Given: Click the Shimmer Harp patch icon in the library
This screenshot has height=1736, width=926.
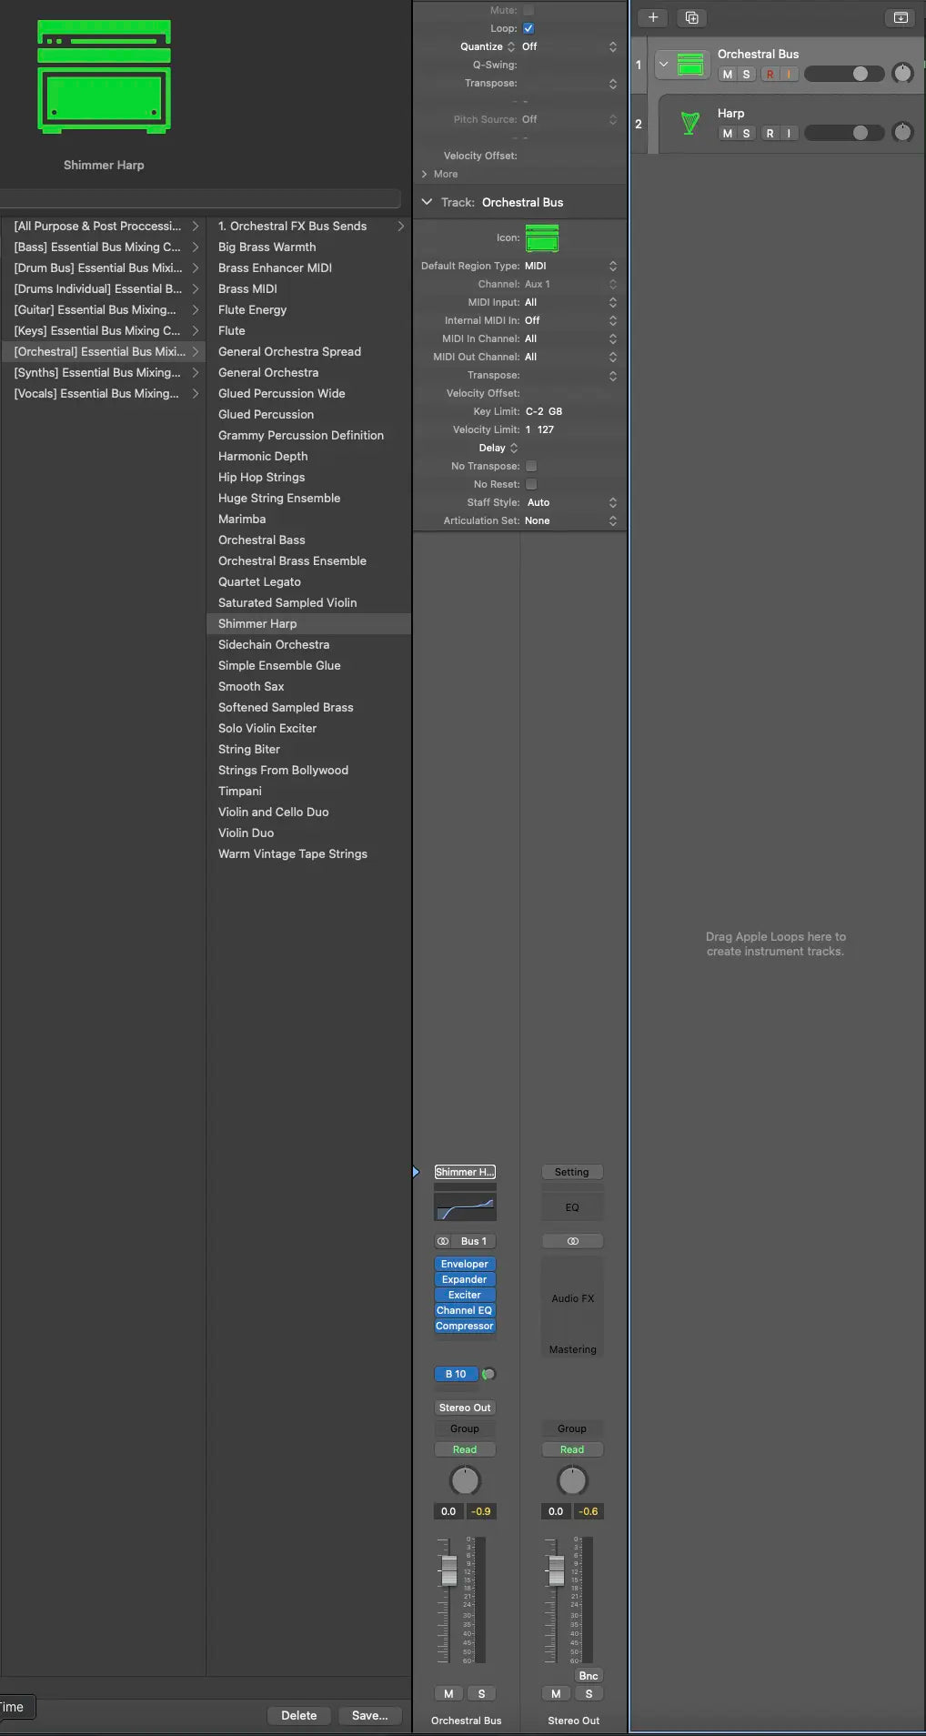Looking at the screenshot, I should click(104, 77).
